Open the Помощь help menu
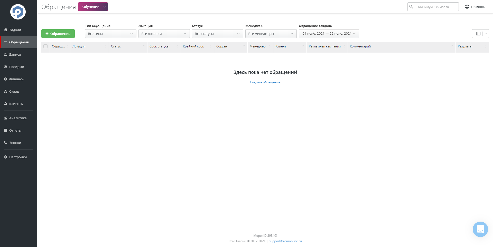 coord(475,7)
